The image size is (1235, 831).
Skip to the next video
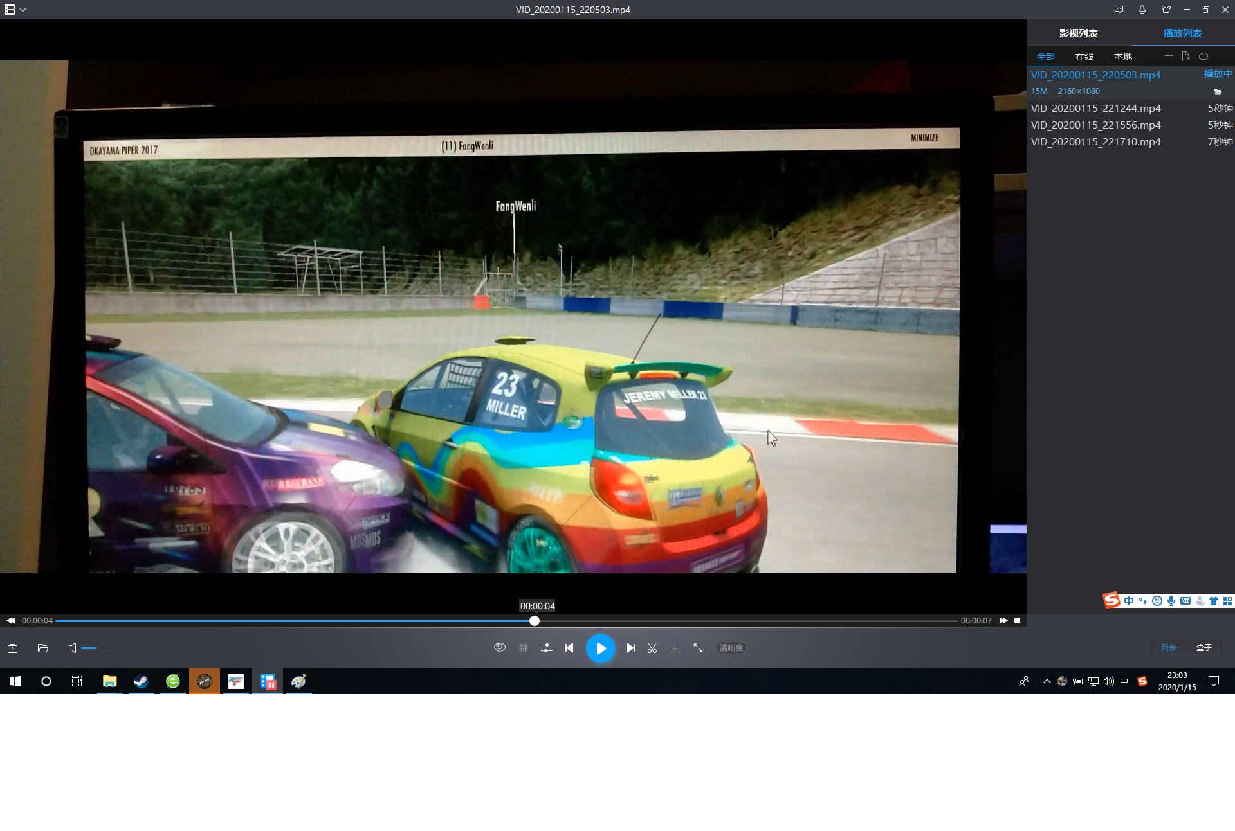click(631, 648)
